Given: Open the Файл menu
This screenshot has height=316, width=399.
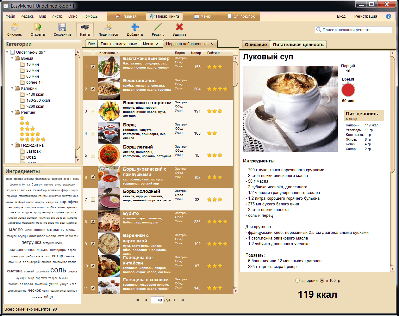Looking at the screenshot, I should tap(10, 16).
